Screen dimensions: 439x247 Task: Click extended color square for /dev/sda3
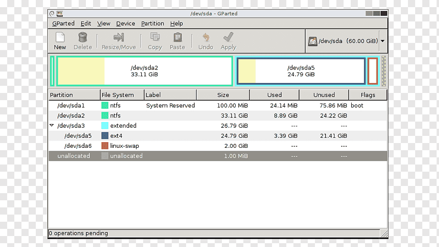105,125
